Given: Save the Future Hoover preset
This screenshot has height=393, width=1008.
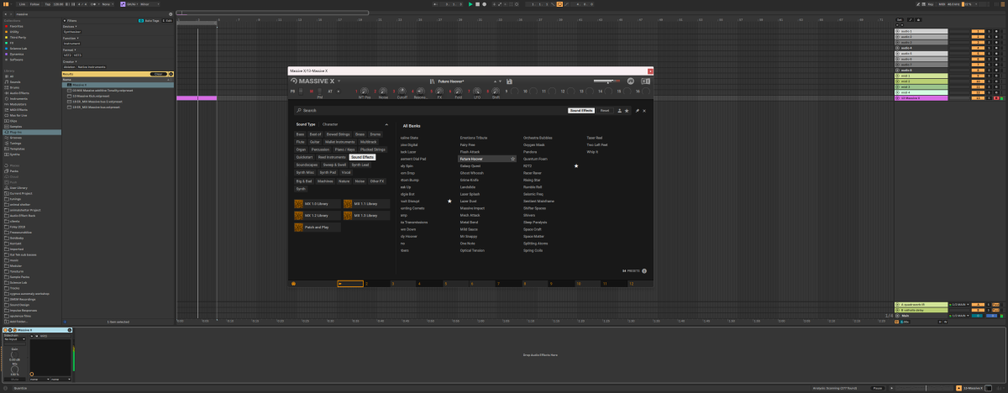Looking at the screenshot, I should (x=509, y=81).
